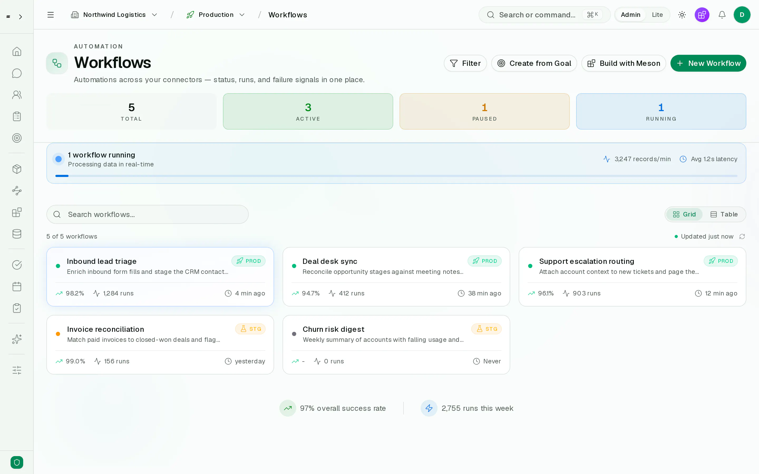Click the STG badge on Churn risk digest

(x=486, y=329)
